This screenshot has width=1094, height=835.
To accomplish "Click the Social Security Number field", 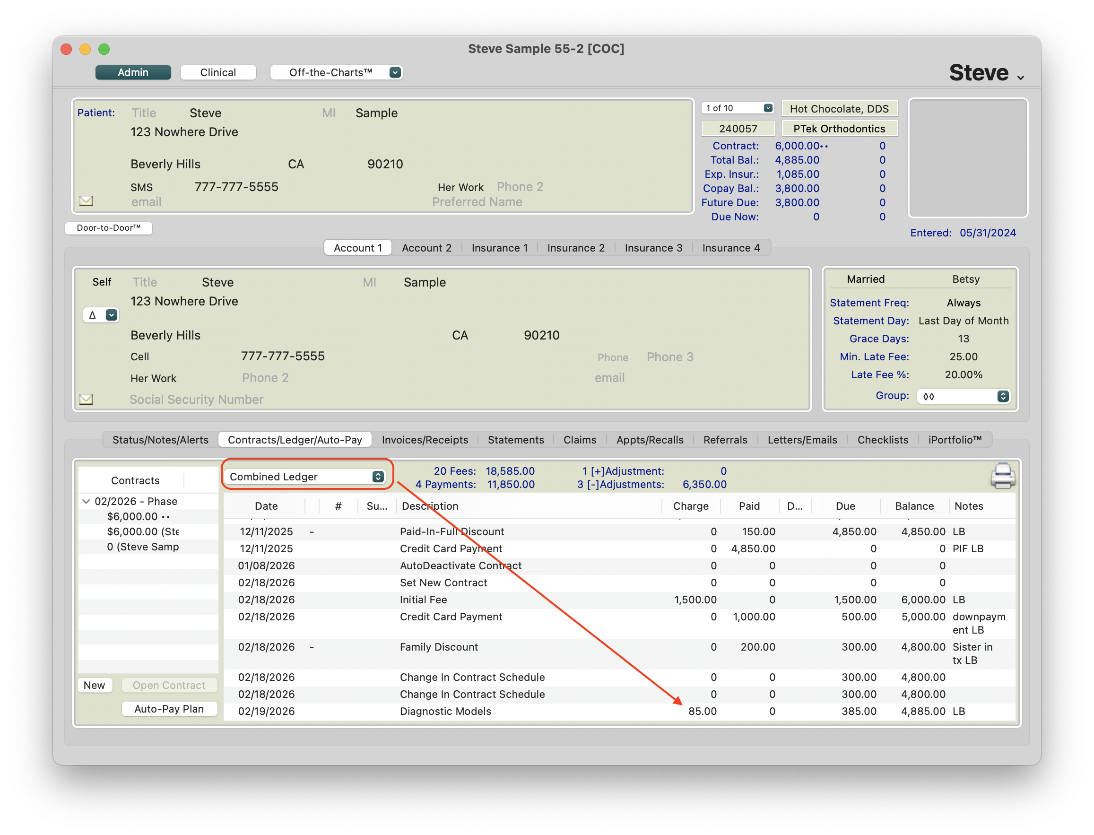I will (196, 400).
